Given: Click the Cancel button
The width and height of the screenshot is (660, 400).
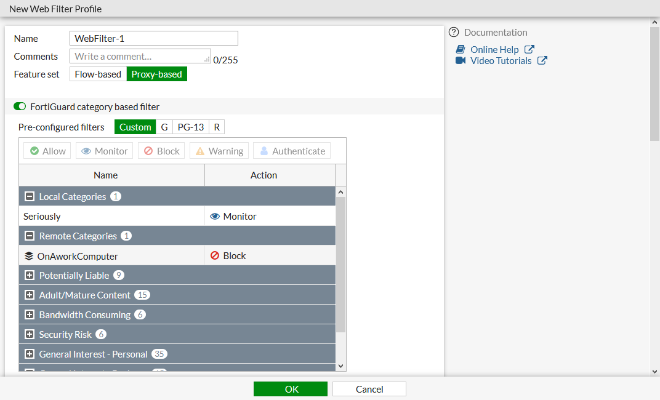Looking at the screenshot, I should (x=369, y=389).
